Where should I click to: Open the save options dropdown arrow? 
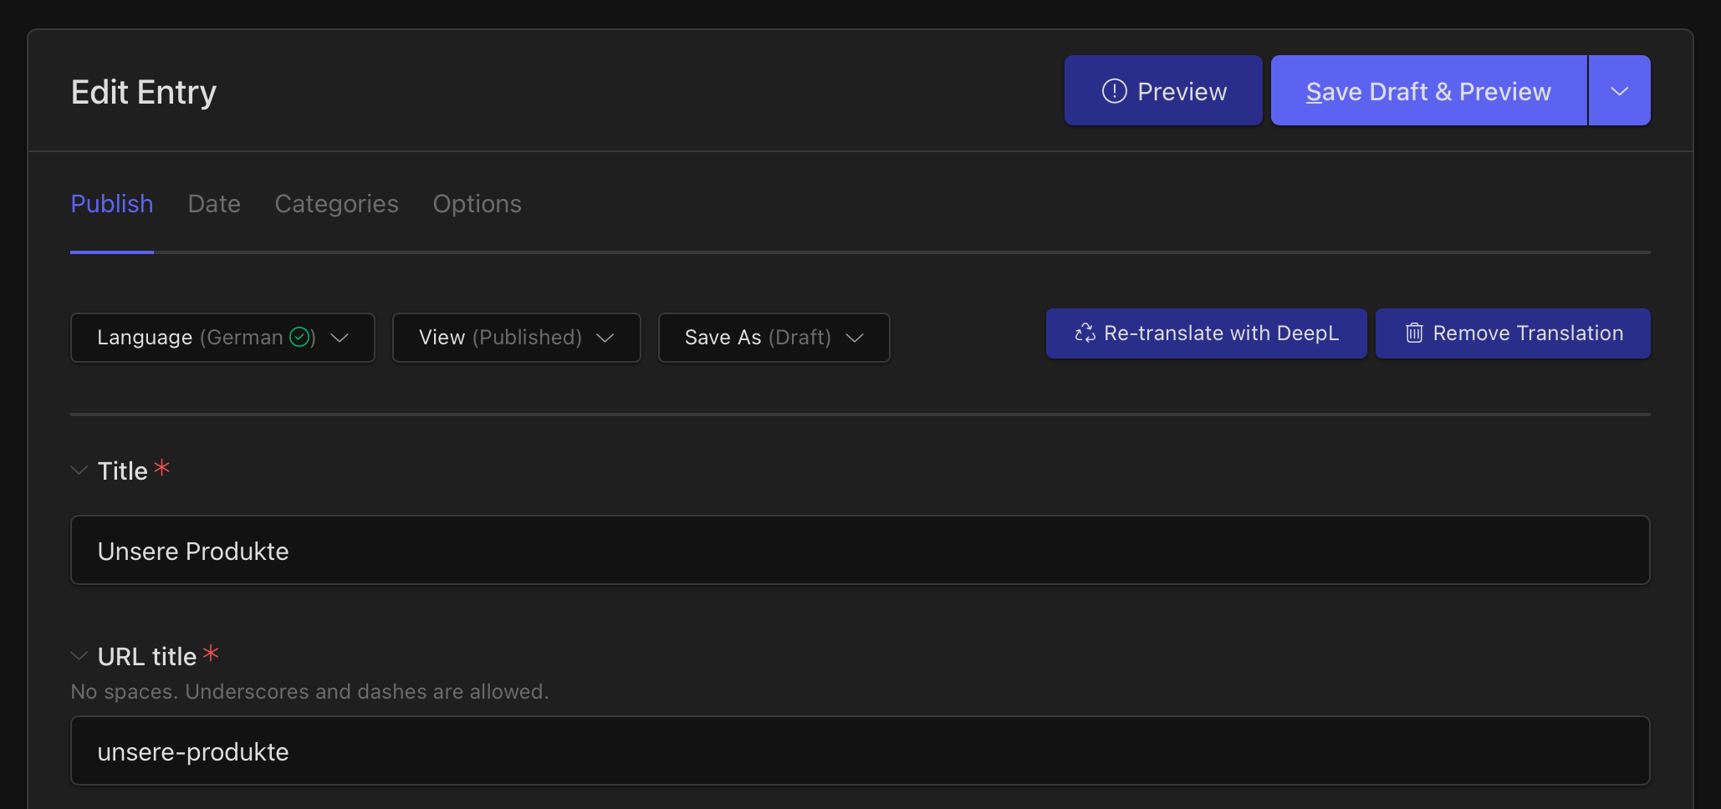(x=1620, y=90)
